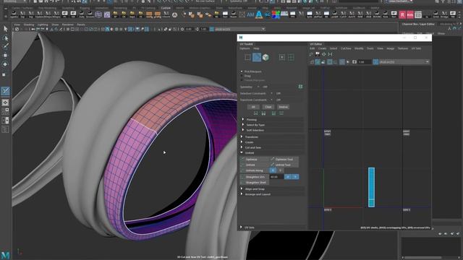Click the Straighten UVs button

coord(255,177)
